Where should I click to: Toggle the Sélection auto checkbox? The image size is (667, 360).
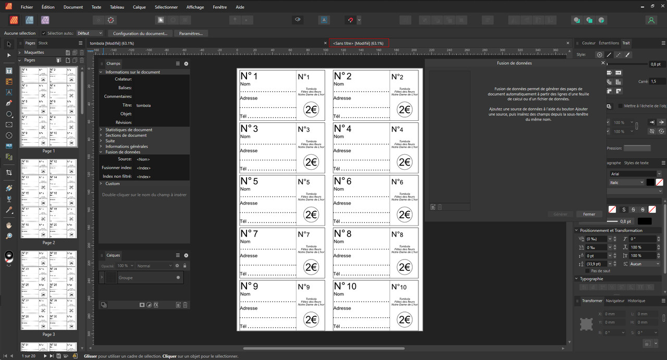pyautogui.click(x=44, y=33)
